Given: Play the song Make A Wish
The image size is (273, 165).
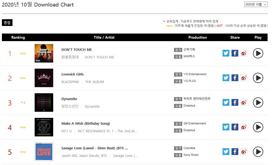Looking at the screenshot, I should (x=258, y=127).
